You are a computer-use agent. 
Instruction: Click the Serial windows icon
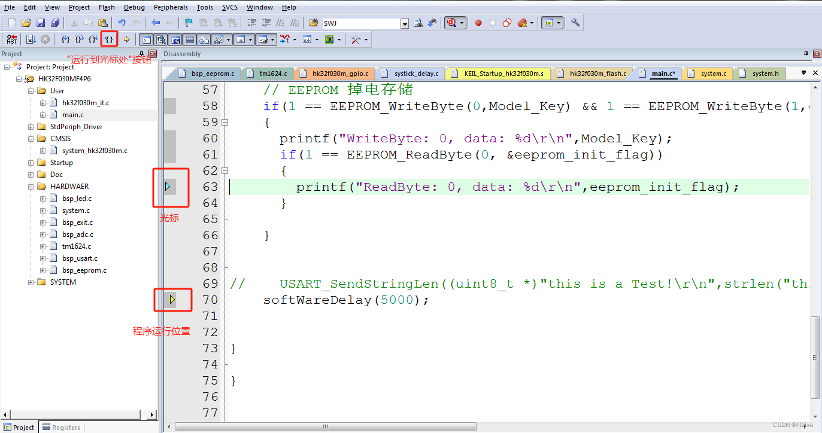pos(263,39)
